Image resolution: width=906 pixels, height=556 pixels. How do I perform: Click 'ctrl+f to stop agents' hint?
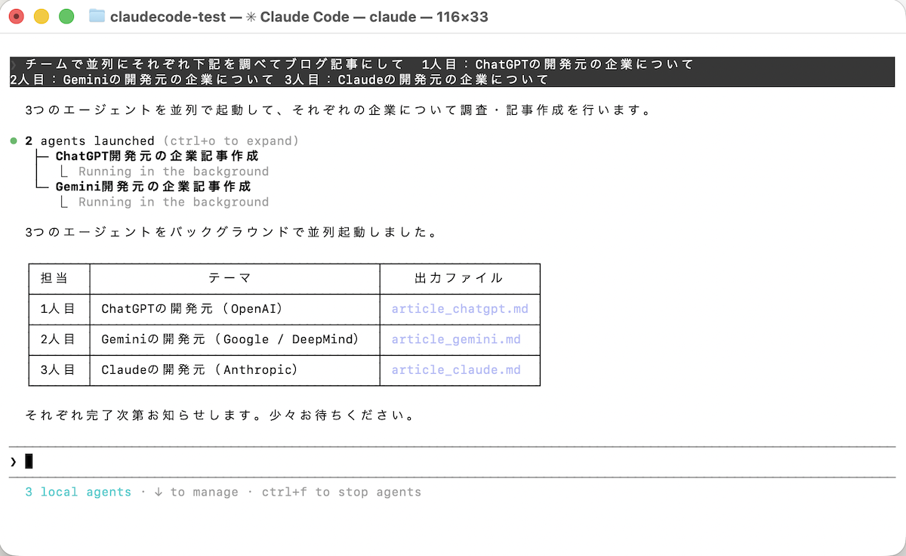click(341, 492)
